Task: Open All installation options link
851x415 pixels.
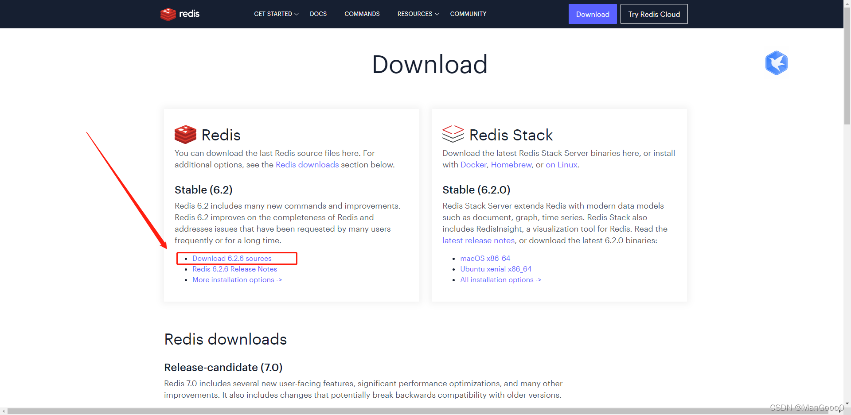Action: (500, 280)
